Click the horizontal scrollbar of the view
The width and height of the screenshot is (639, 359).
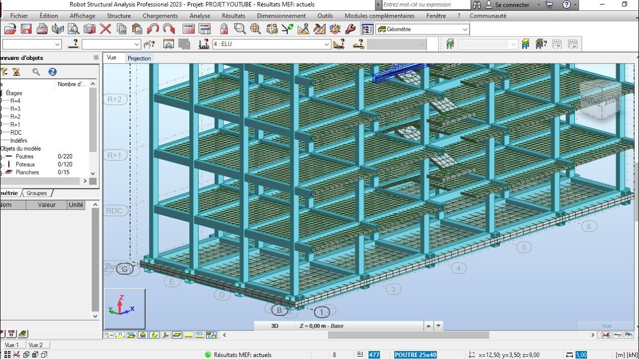pyautogui.click(x=408, y=335)
